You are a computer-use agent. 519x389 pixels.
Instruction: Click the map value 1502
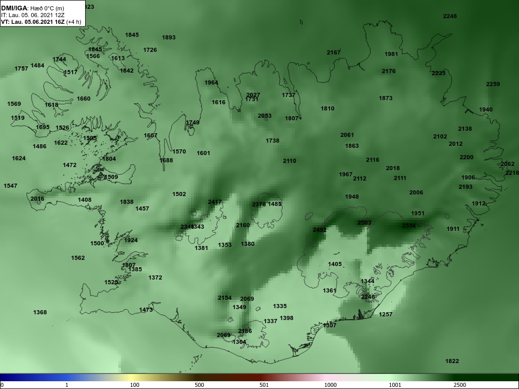click(x=179, y=194)
